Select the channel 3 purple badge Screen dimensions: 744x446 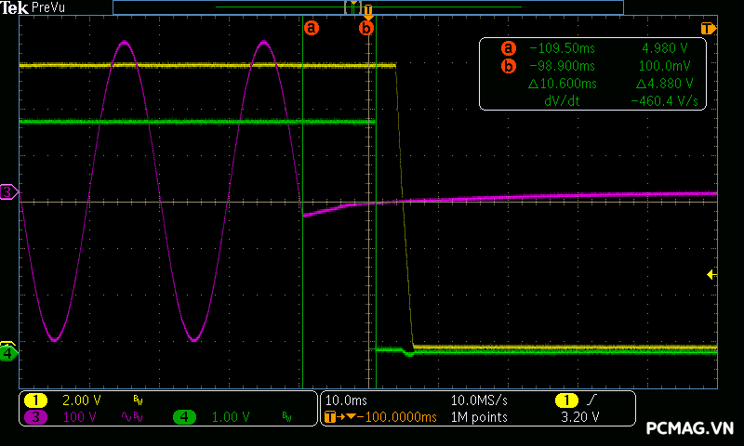pyautogui.click(x=35, y=417)
